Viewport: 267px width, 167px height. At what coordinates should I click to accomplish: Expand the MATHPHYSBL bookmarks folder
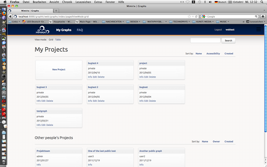[155, 22]
